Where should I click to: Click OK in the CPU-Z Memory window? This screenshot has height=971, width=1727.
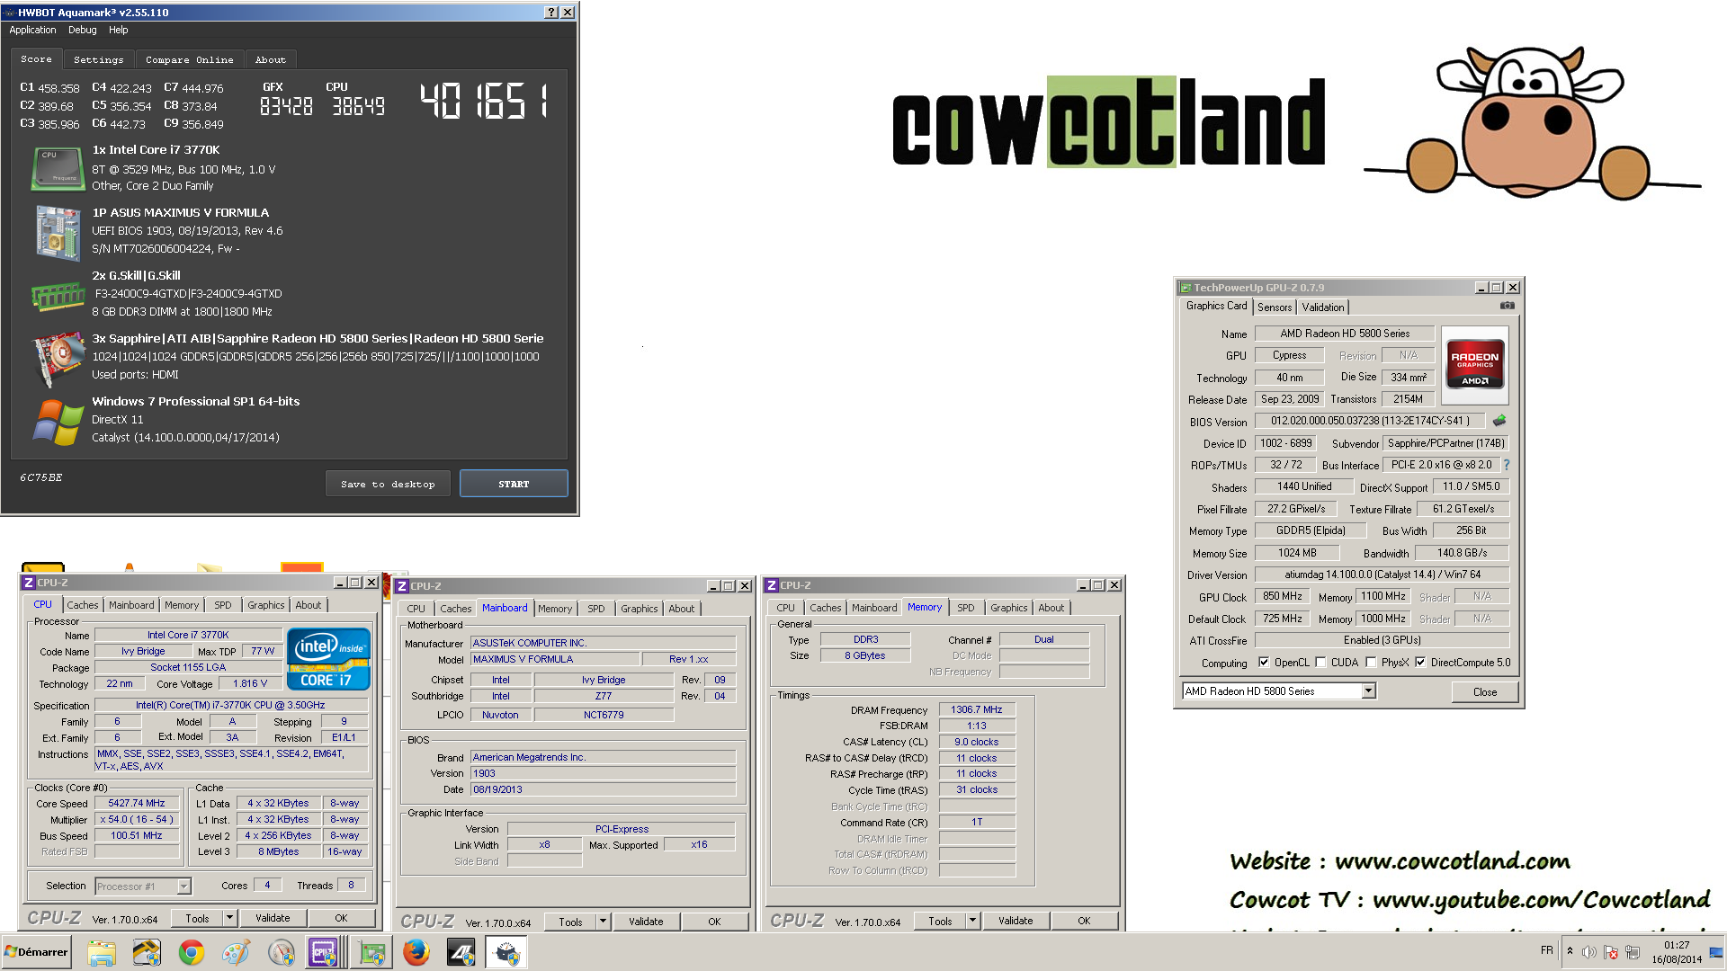tap(1084, 921)
